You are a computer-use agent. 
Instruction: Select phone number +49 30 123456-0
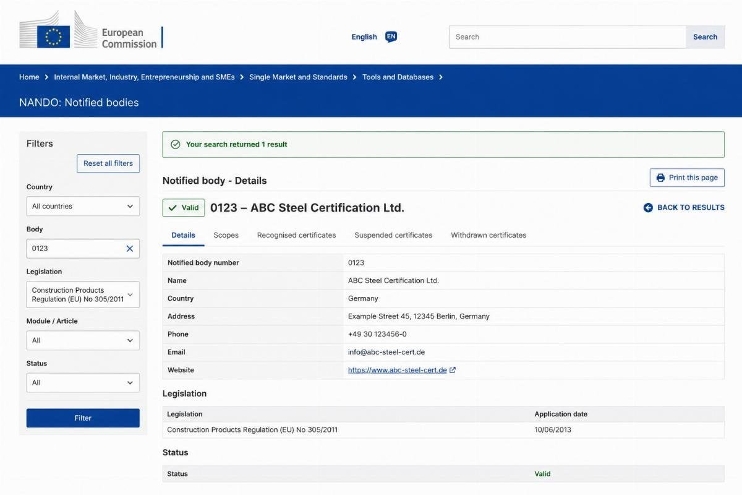pos(377,334)
